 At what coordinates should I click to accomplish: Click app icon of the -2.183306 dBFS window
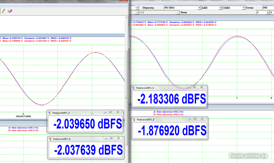134,88
